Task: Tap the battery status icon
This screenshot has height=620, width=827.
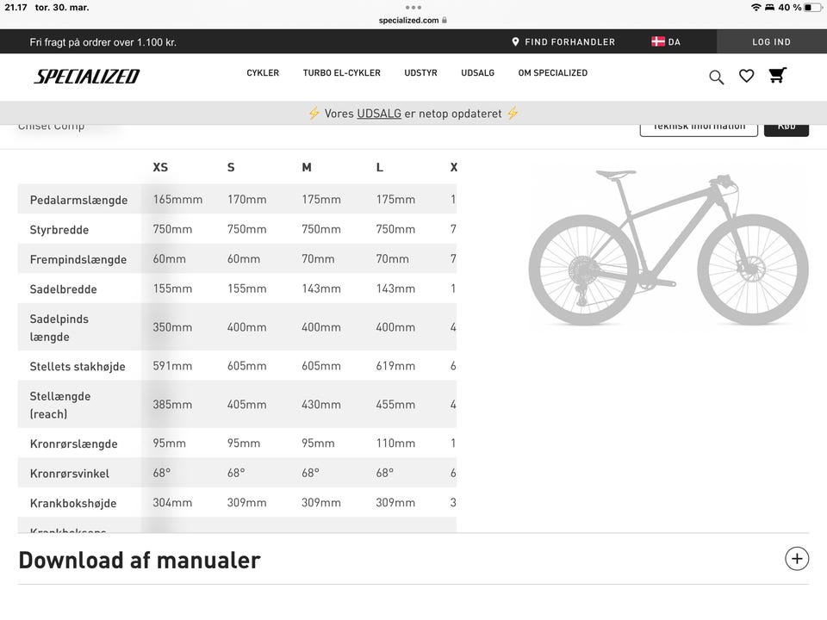Action: 812,8
